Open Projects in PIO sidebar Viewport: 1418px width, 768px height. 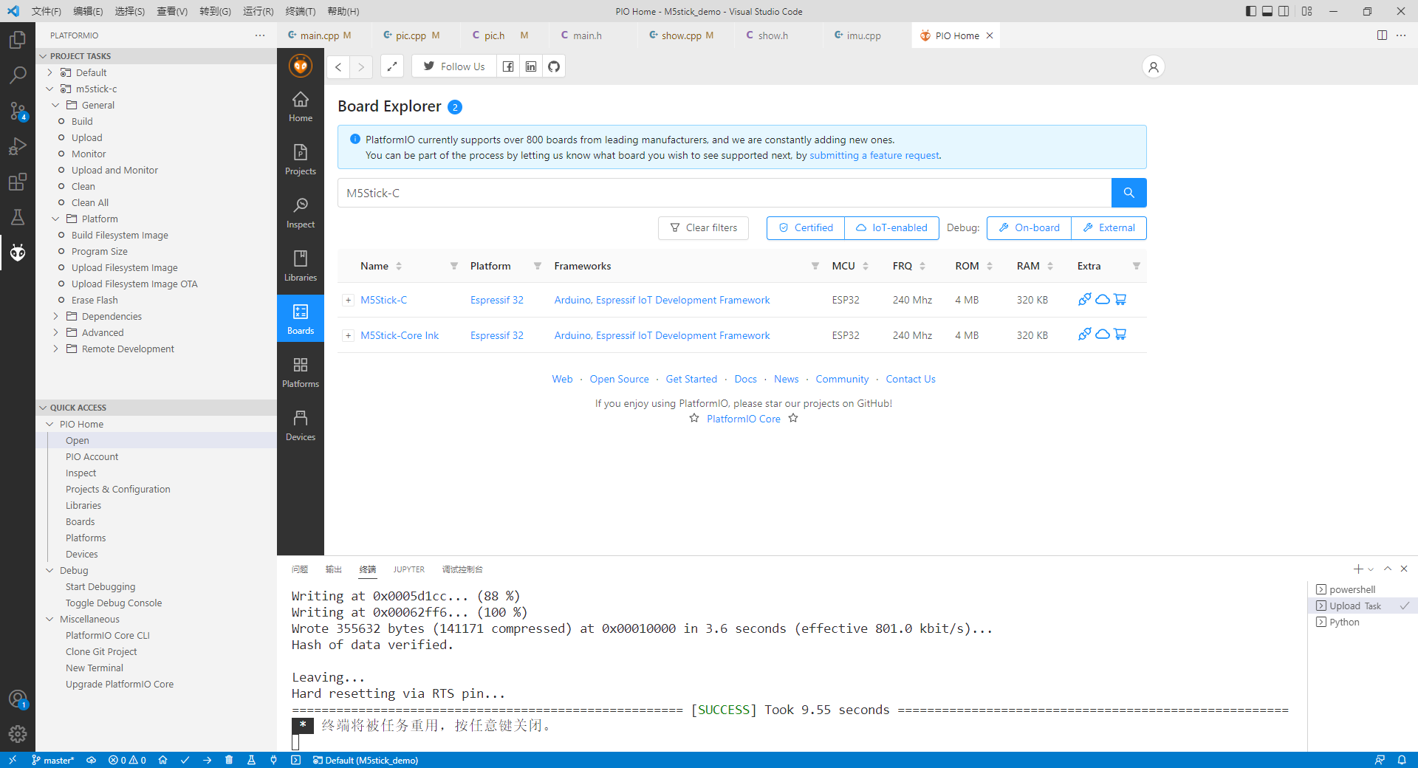(301, 160)
